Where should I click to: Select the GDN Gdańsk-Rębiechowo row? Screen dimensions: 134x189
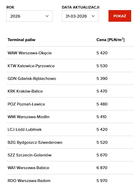tap(70, 78)
